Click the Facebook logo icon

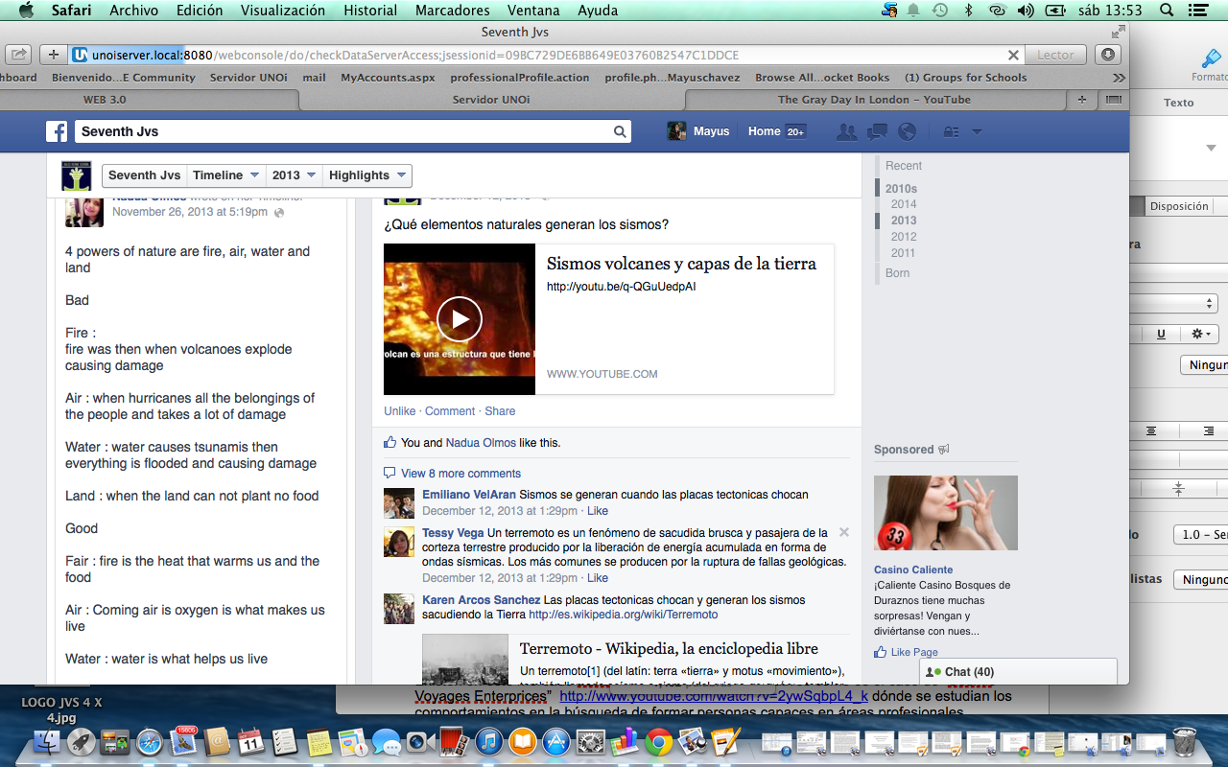pyautogui.click(x=57, y=131)
